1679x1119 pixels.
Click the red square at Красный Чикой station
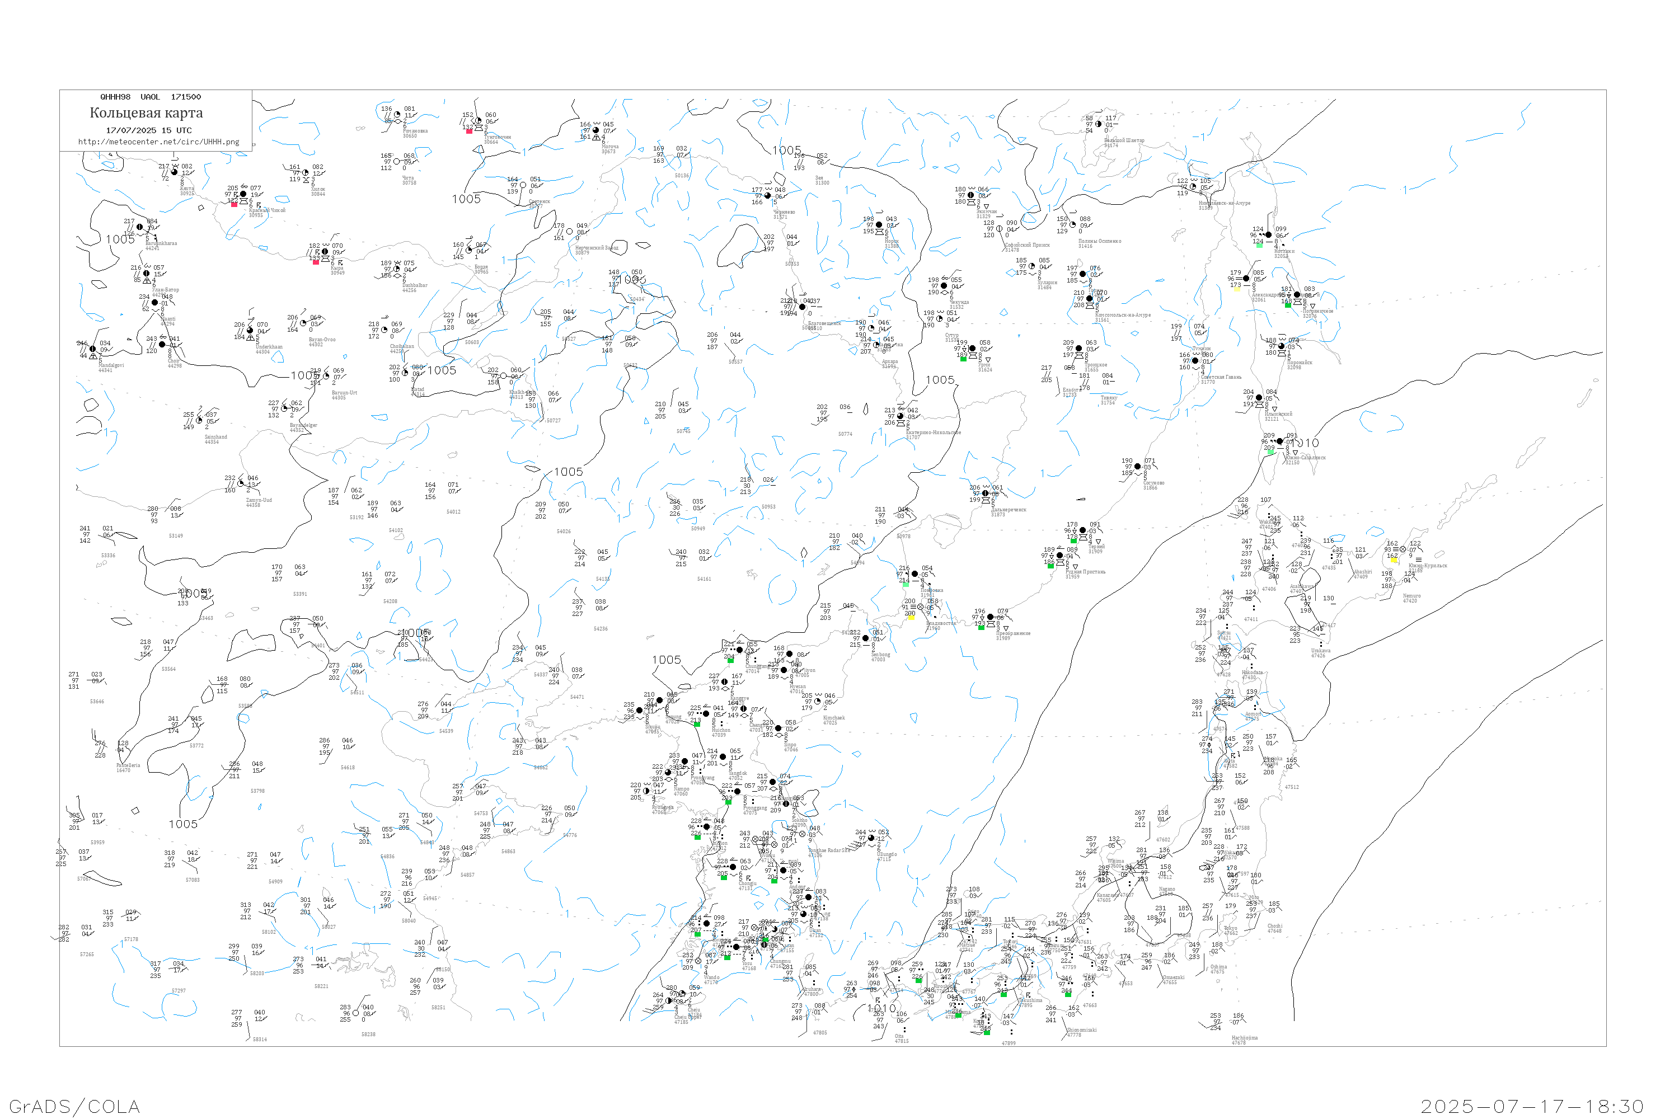click(234, 205)
